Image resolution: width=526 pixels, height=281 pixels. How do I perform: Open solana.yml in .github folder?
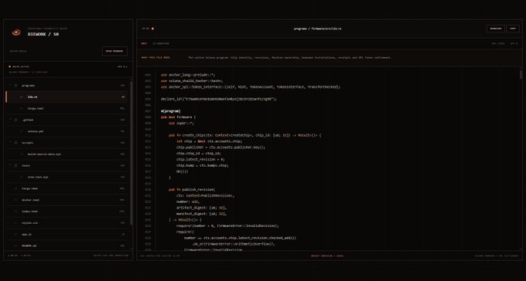tap(67, 131)
